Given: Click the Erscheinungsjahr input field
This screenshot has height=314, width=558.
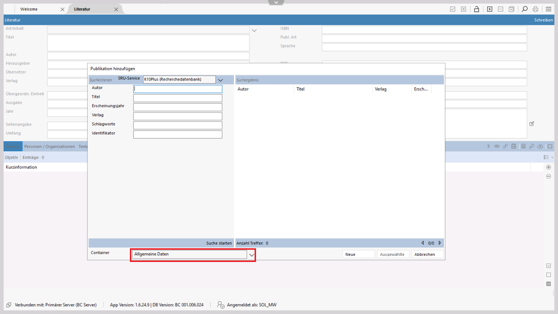Looking at the screenshot, I should (x=178, y=107).
